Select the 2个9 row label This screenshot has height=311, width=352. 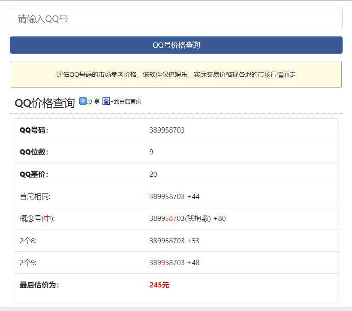click(x=28, y=263)
